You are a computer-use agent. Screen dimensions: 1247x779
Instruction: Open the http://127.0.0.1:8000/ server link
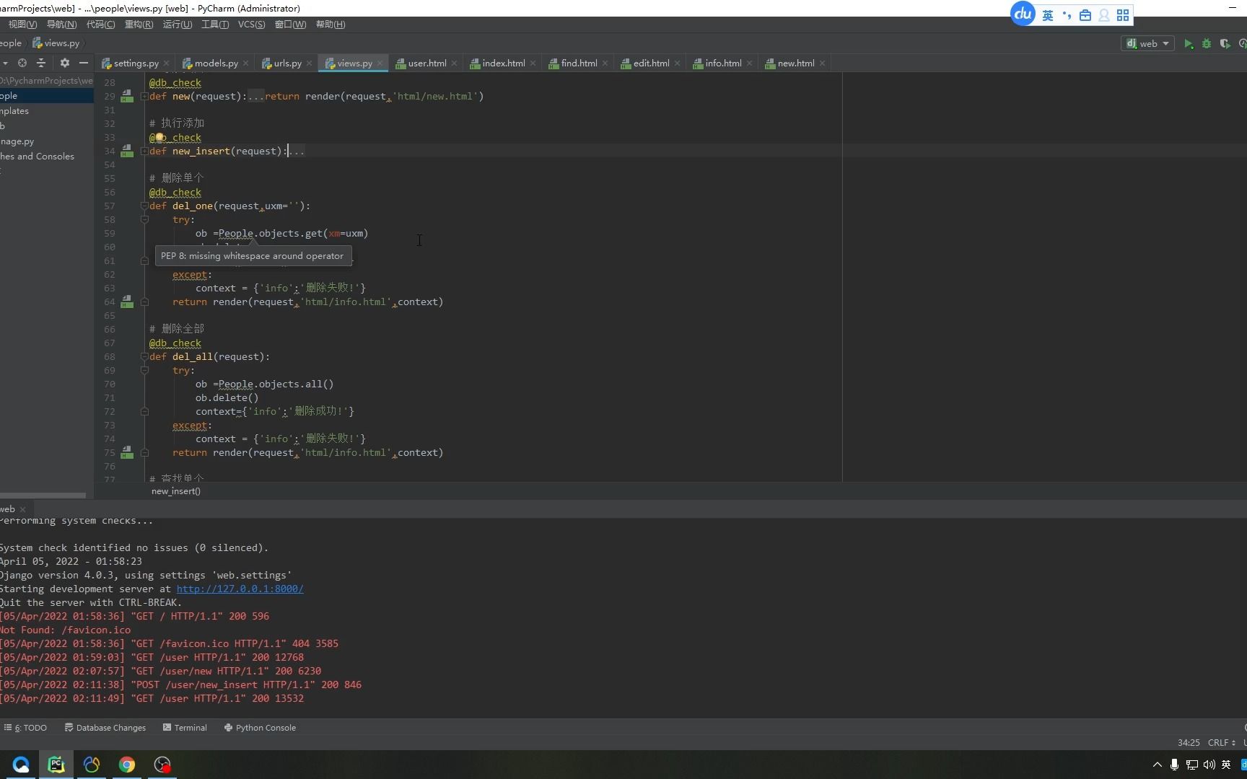239,589
